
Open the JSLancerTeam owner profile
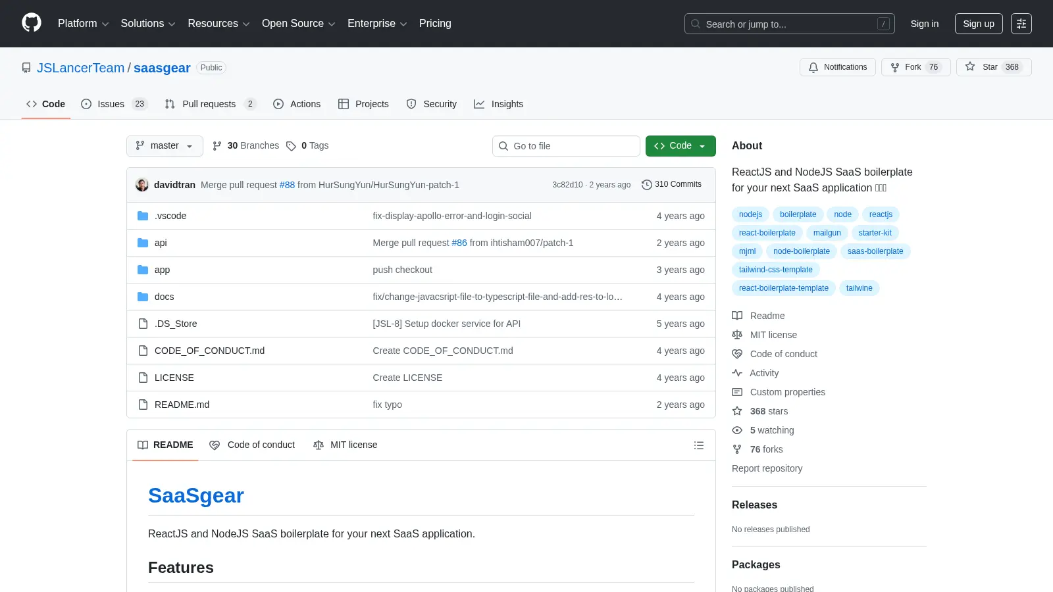click(x=80, y=68)
